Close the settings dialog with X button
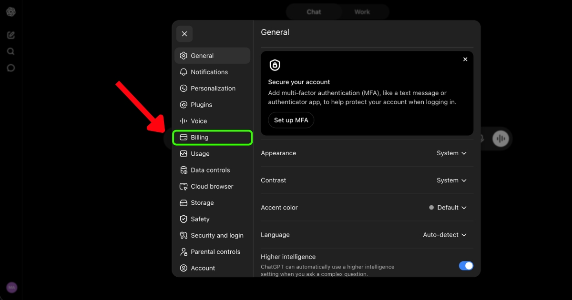Image resolution: width=572 pixels, height=300 pixels. coord(184,34)
